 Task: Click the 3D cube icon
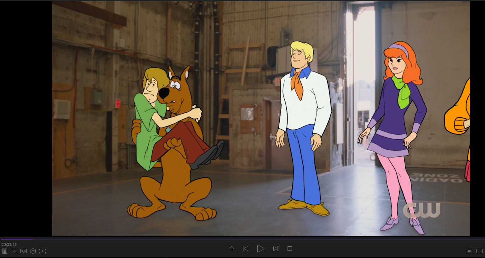(33, 251)
